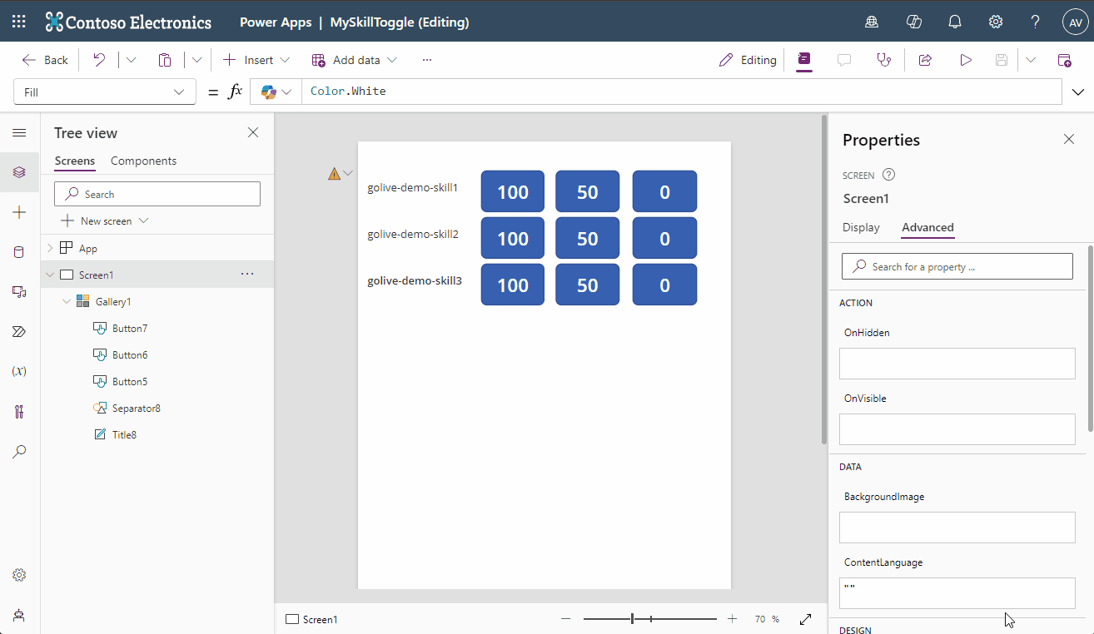Open the settings gear in the header
Image resolution: width=1094 pixels, height=634 pixels.
point(996,22)
